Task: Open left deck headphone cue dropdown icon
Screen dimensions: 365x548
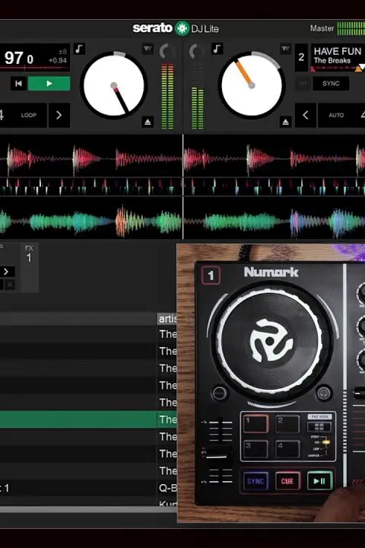Action: pos(148,49)
